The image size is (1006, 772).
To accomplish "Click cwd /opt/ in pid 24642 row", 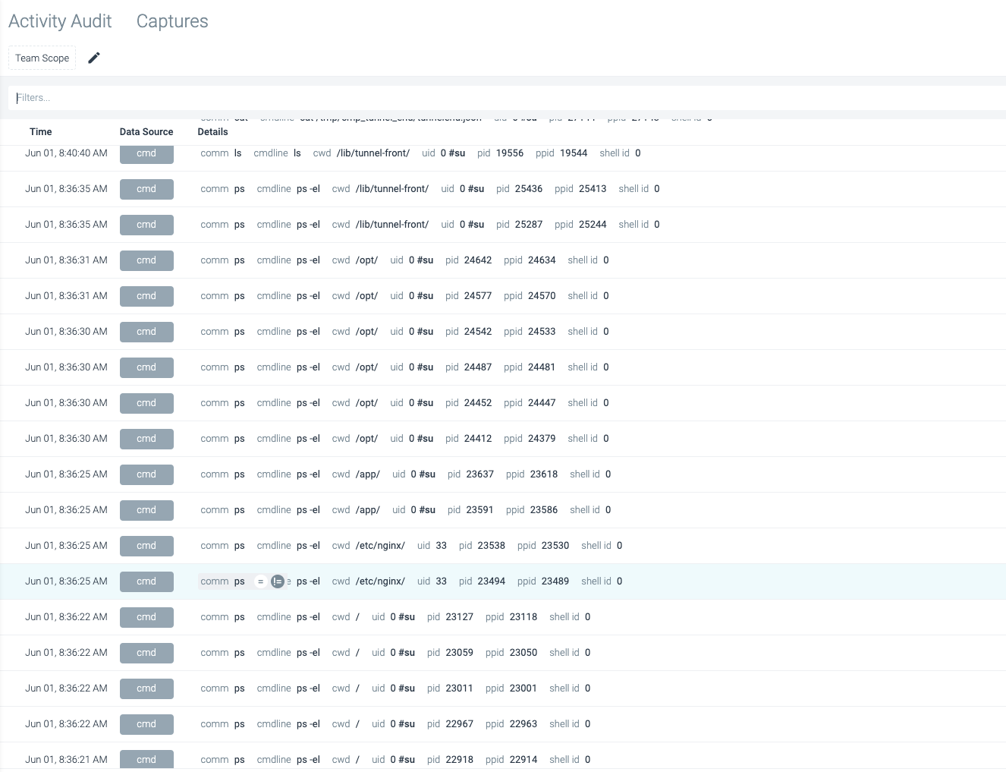I will [x=366, y=260].
